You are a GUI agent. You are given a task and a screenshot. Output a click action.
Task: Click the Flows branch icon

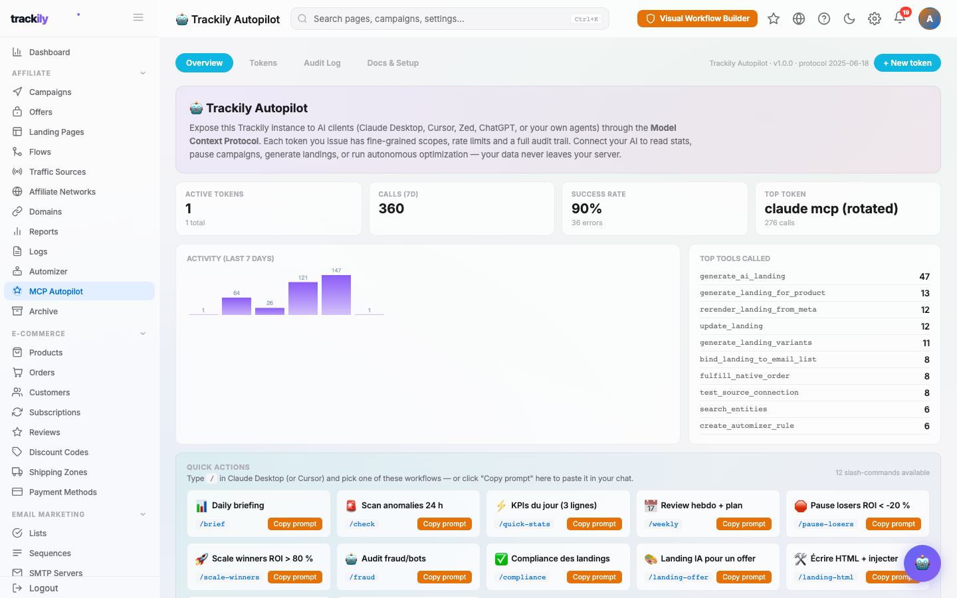17,151
